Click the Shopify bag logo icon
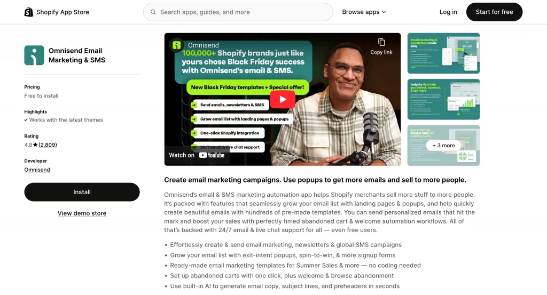 (x=29, y=12)
